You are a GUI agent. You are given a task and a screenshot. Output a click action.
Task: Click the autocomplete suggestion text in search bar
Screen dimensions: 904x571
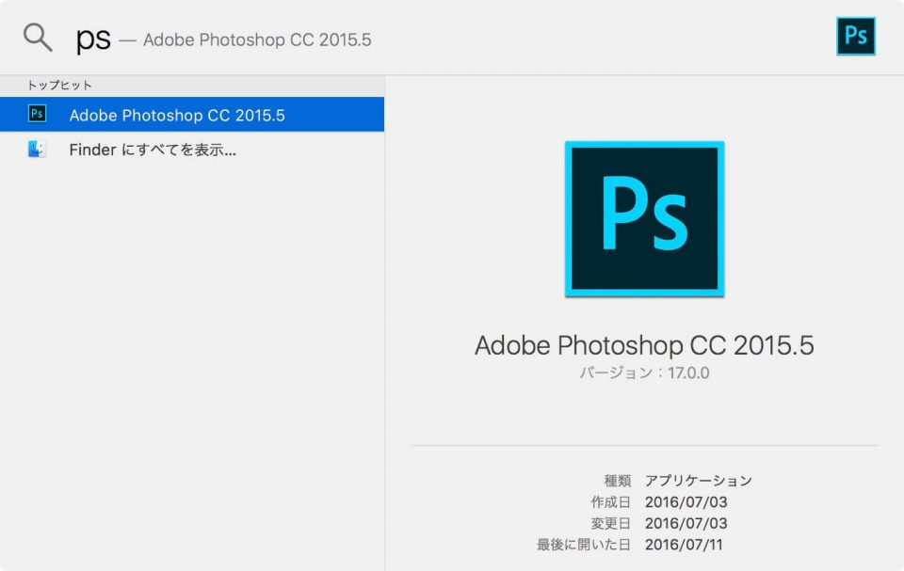tap(257, 40)
